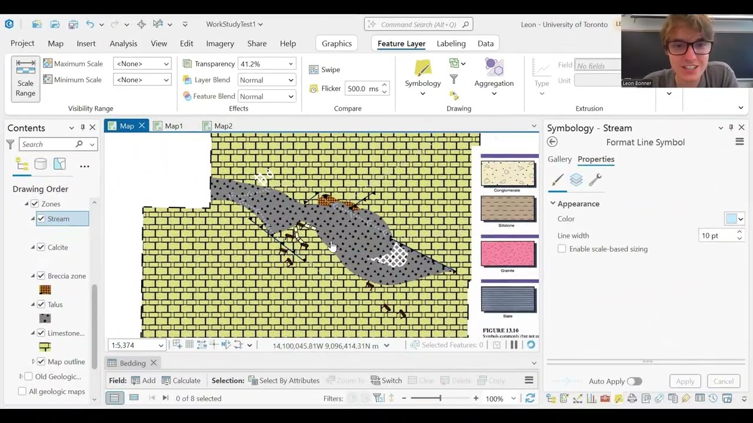Click the filter icon in Contents pane

pos(10,144)
